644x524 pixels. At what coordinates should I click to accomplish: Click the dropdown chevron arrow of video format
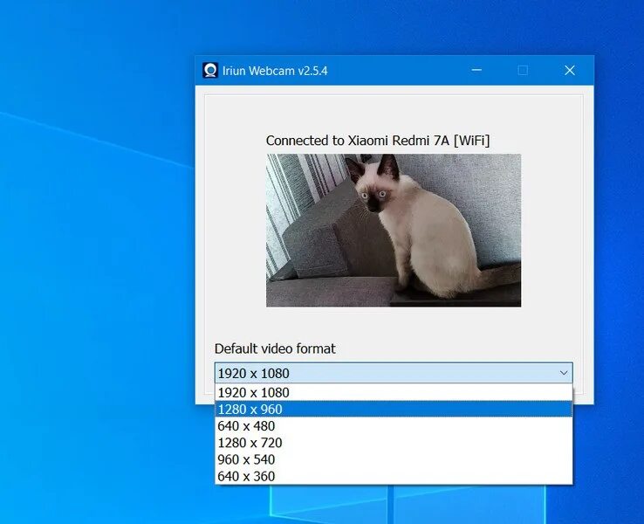click(x=564, y=373)
